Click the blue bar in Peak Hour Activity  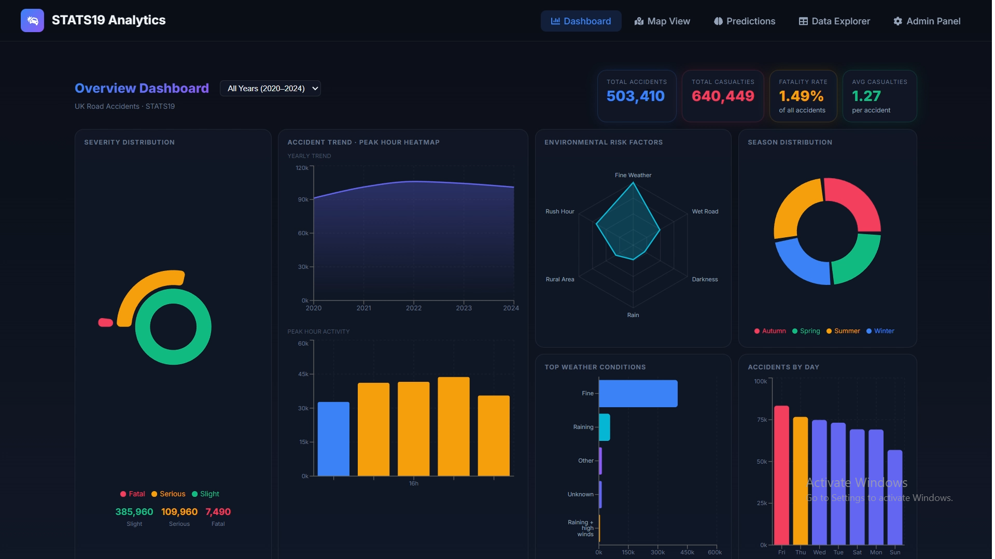[x=333, y=439]
